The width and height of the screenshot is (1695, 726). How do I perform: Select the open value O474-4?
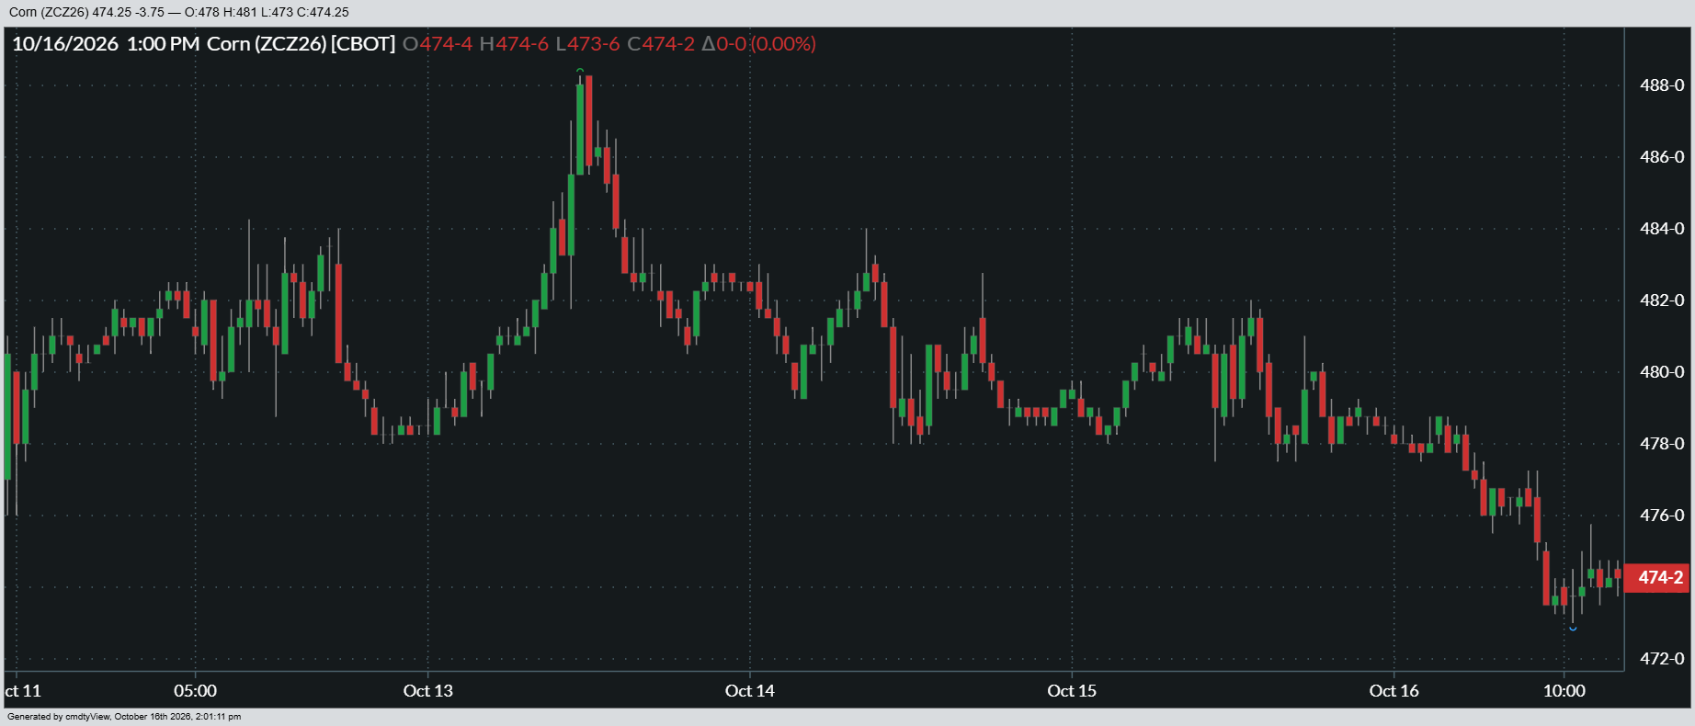click(x=438, y=44)
